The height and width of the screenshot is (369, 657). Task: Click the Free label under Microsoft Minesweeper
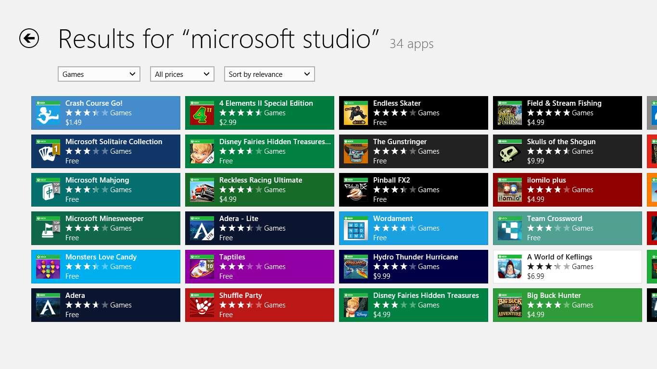72,238
